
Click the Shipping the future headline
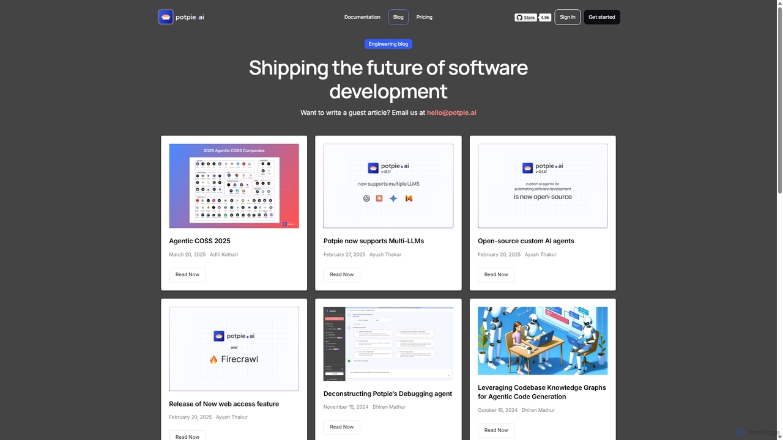[x=388, y=79]
